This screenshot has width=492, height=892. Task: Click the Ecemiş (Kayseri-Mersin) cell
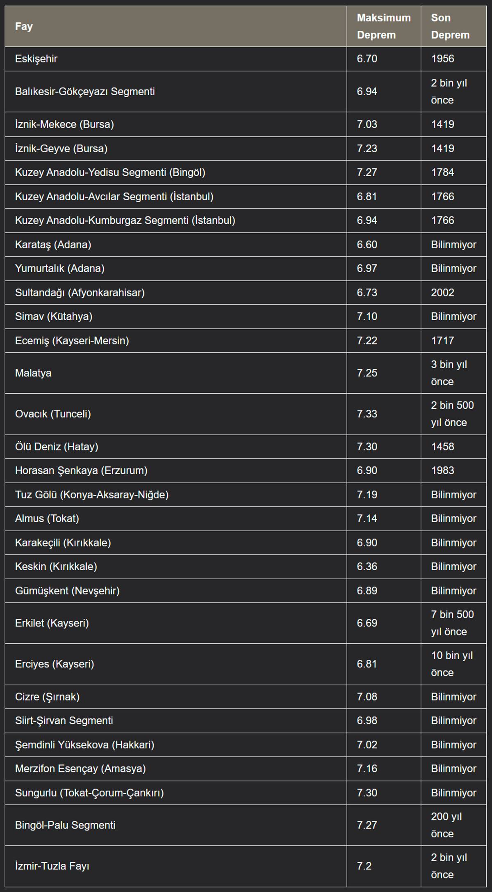pyautogui.click(x=72, y=341)
